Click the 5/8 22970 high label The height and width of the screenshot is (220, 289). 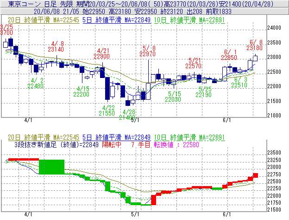[147, 51]
